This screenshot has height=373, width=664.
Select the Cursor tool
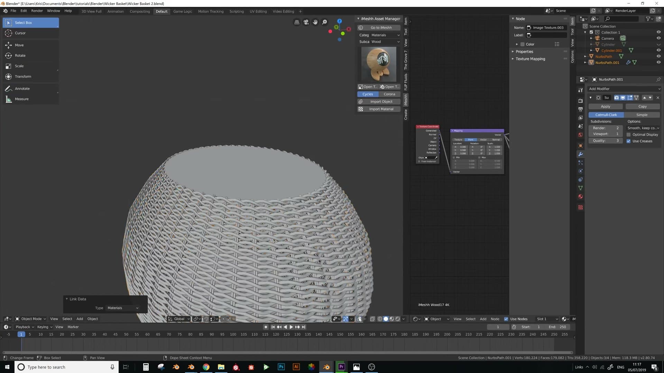pyautogui.click(x=31, y=33)
